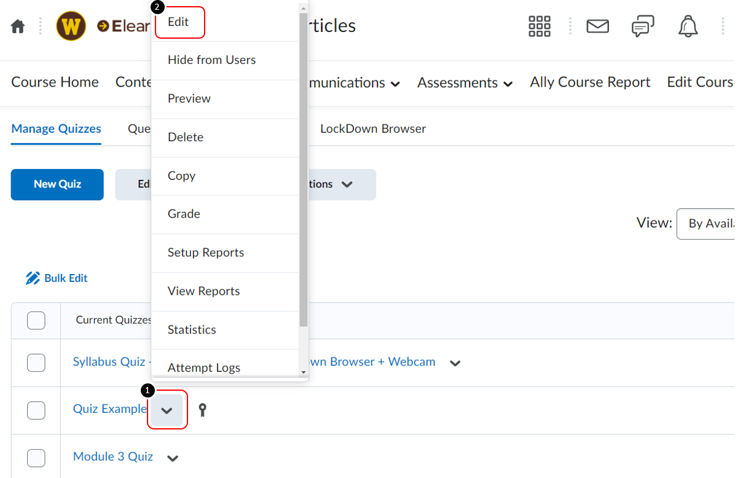This screenshot has width=743, height=478.
Task: Check the select-all checkbox in the table header
Action: pyautogui.click(x=36, y=320)
